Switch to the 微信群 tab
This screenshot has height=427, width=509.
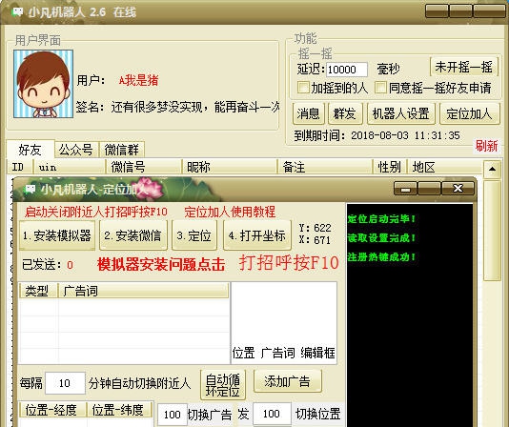click(x=121, y=150)
